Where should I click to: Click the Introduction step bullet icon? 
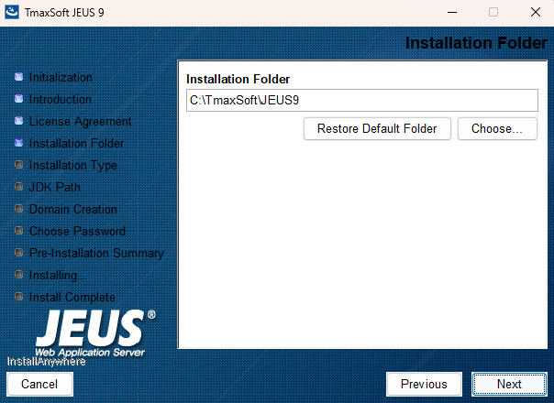point(18,99)
